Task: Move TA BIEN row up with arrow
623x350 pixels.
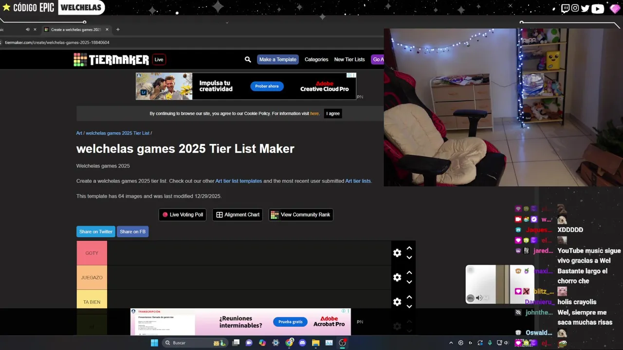Action: (x=409, y=297)
